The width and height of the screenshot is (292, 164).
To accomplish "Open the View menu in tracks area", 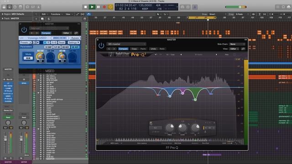I will [x=69, y=14].
